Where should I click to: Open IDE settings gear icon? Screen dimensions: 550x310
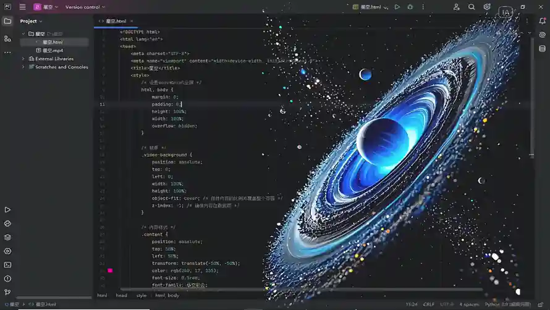(486, 7)
